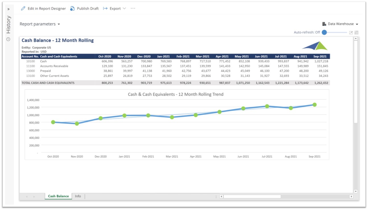Click the company logo in the report

pyautogui.click(x=315, y=46)
